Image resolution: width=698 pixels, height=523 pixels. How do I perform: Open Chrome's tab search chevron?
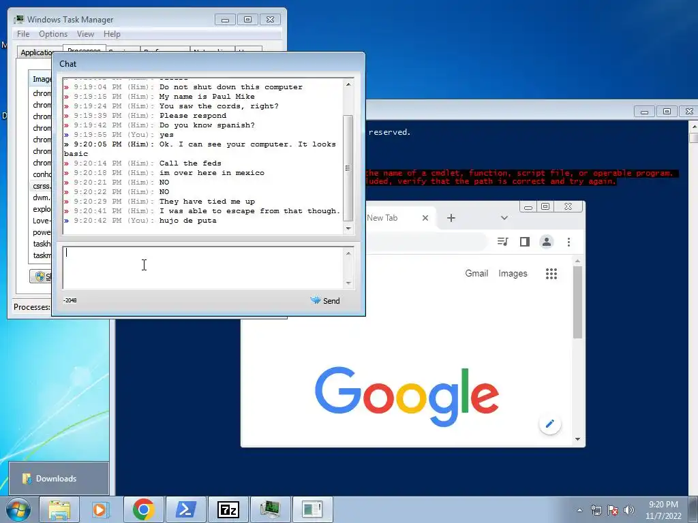[504, 218]
